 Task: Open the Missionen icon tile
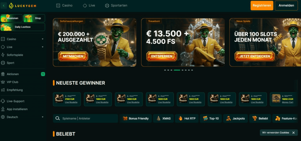[x=11, y=18]
